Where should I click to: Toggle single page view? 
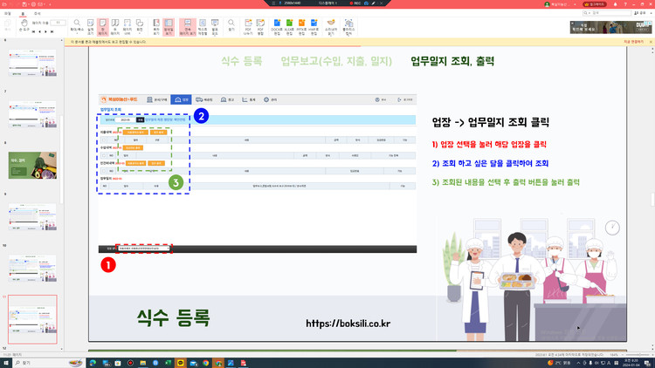coord(103,27)
